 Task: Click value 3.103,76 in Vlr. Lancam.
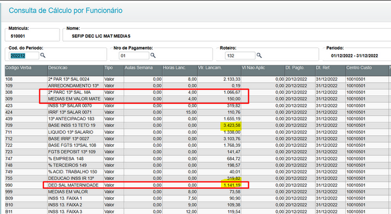click(x=232, y=138)
